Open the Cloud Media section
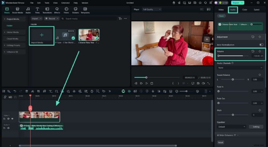The height and width of the screenshot is (147, 268). click(12, 39)
